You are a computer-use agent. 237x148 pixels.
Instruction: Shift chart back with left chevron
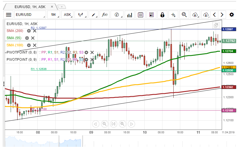[214, 15]
